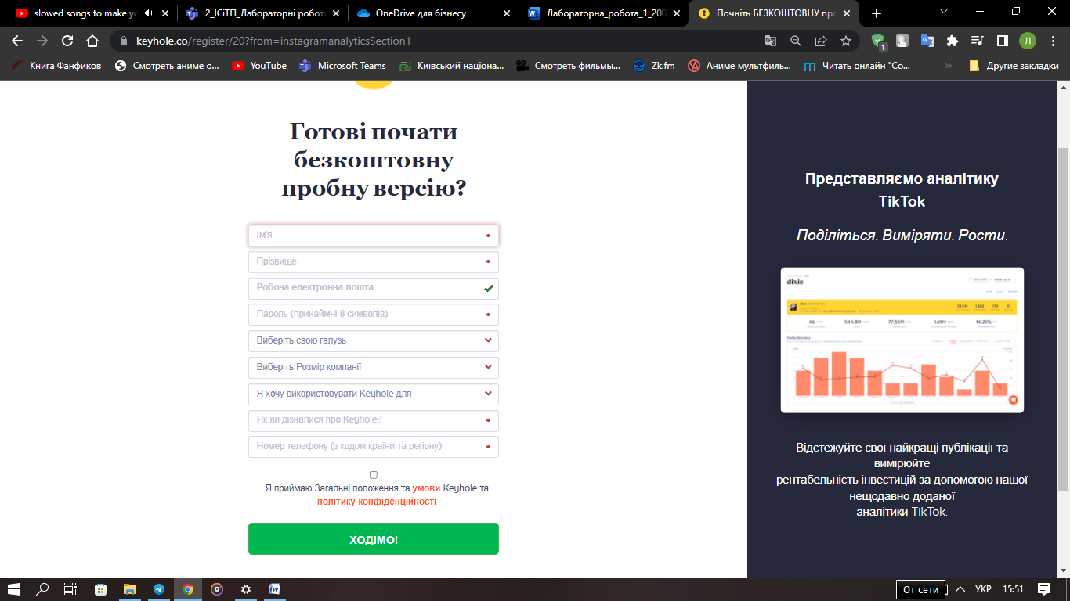Image resolution: width=1070 pixels, height=601 pixels.
Task: Close the 'OneDrive для бізнесу' tab
Action: pyautogui.click(x=506, y=13)
